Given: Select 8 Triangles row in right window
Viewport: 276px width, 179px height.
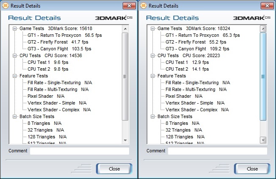Looking at the screenshot, I should 183,124.
